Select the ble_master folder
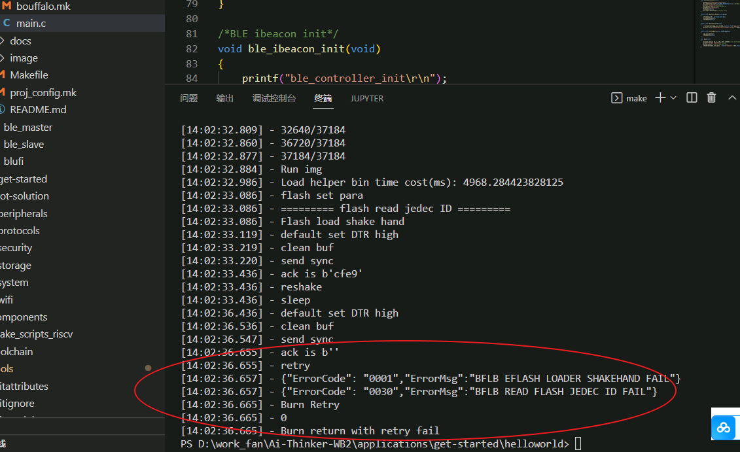Image resolution: width=740 pixels, height=452 pixels. click(27, 128)
